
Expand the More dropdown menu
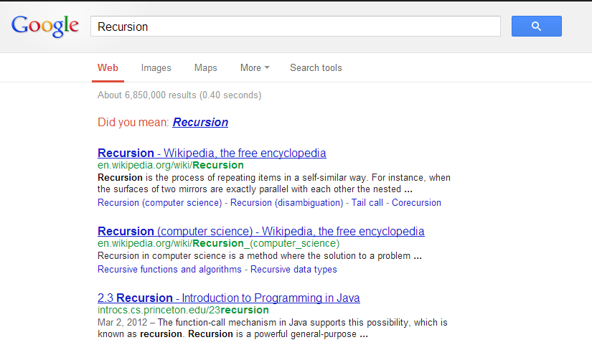[x=255, y=67]
